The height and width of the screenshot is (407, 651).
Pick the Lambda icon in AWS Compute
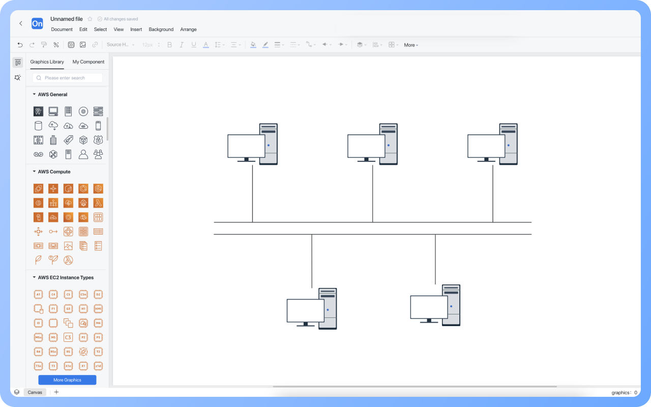point(98,203)
